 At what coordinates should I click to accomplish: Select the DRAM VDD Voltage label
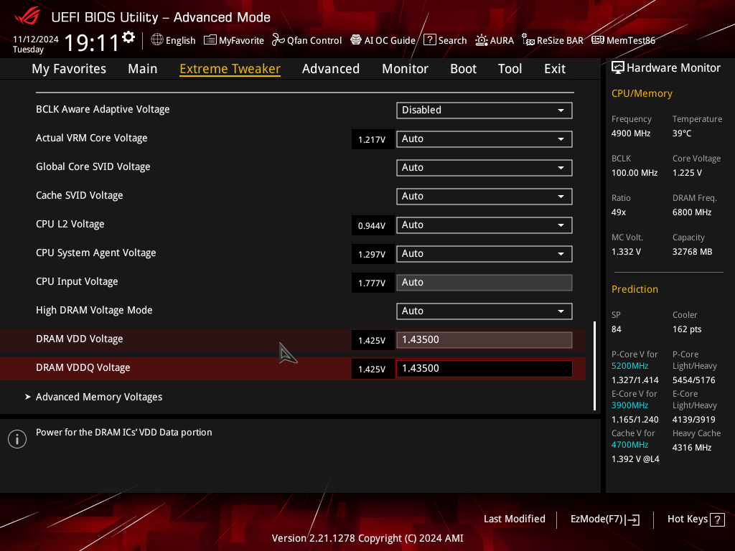point(80,339)
